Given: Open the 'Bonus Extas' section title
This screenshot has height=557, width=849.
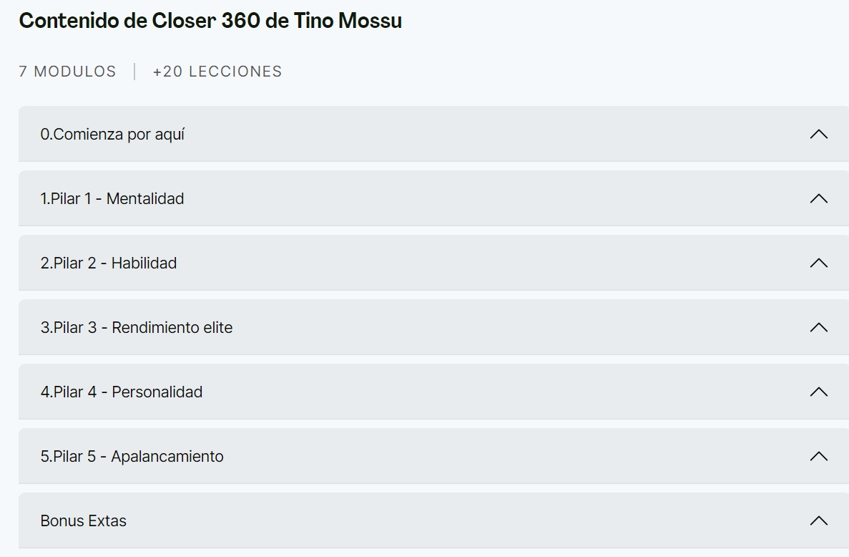Looking at the screenshot, I should tap(84, 521).
